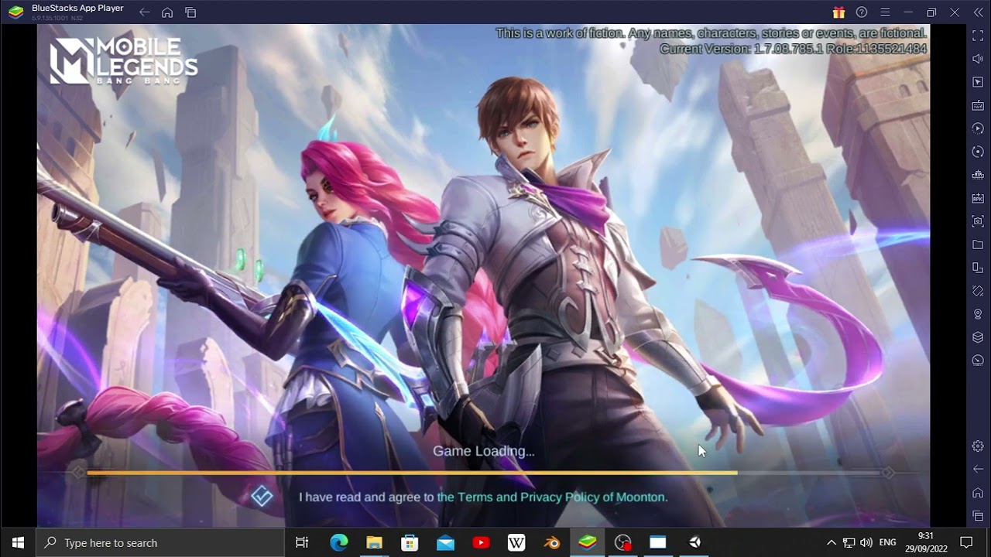Take a screenshot with the camera icon
Viewport: 991px width, 557px height.
coord(978,221)
